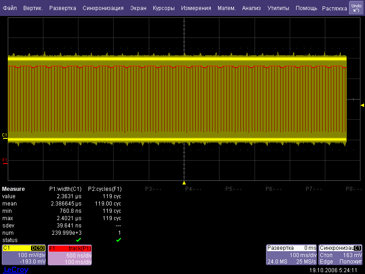The height and width of the screenshot is (274, 365).
Task: Open the F1 track descriptor box
Action: (70, 255)
